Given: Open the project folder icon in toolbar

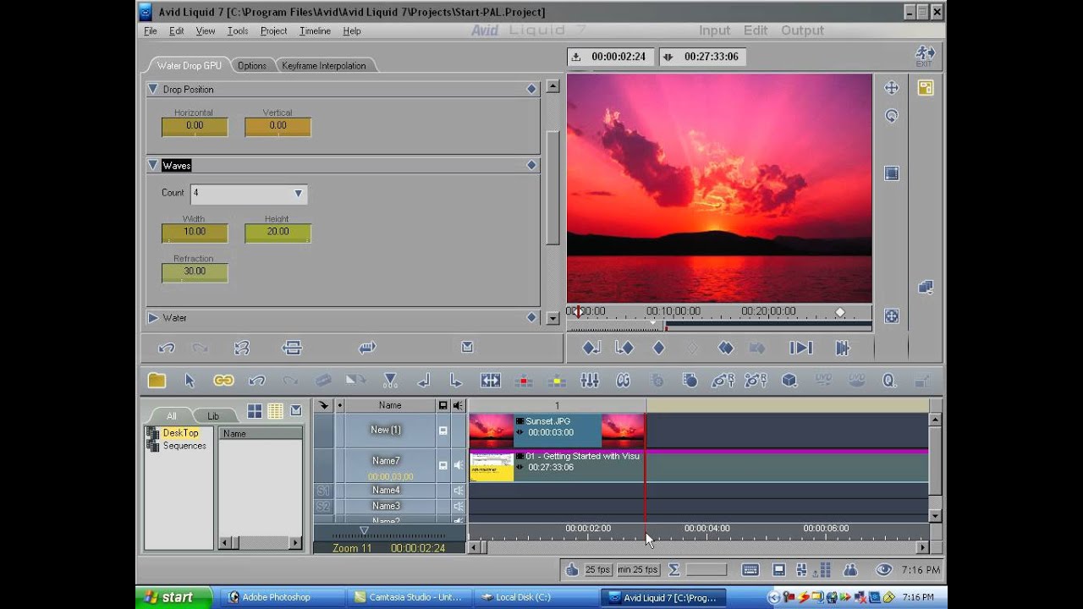Looking at the screenshot, I should (x=157, y=381).
